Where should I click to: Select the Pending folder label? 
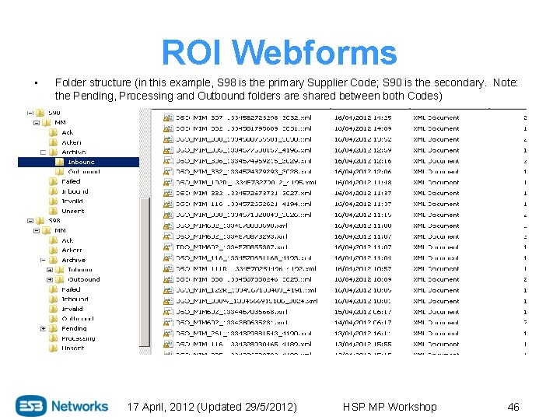(75, 328)
